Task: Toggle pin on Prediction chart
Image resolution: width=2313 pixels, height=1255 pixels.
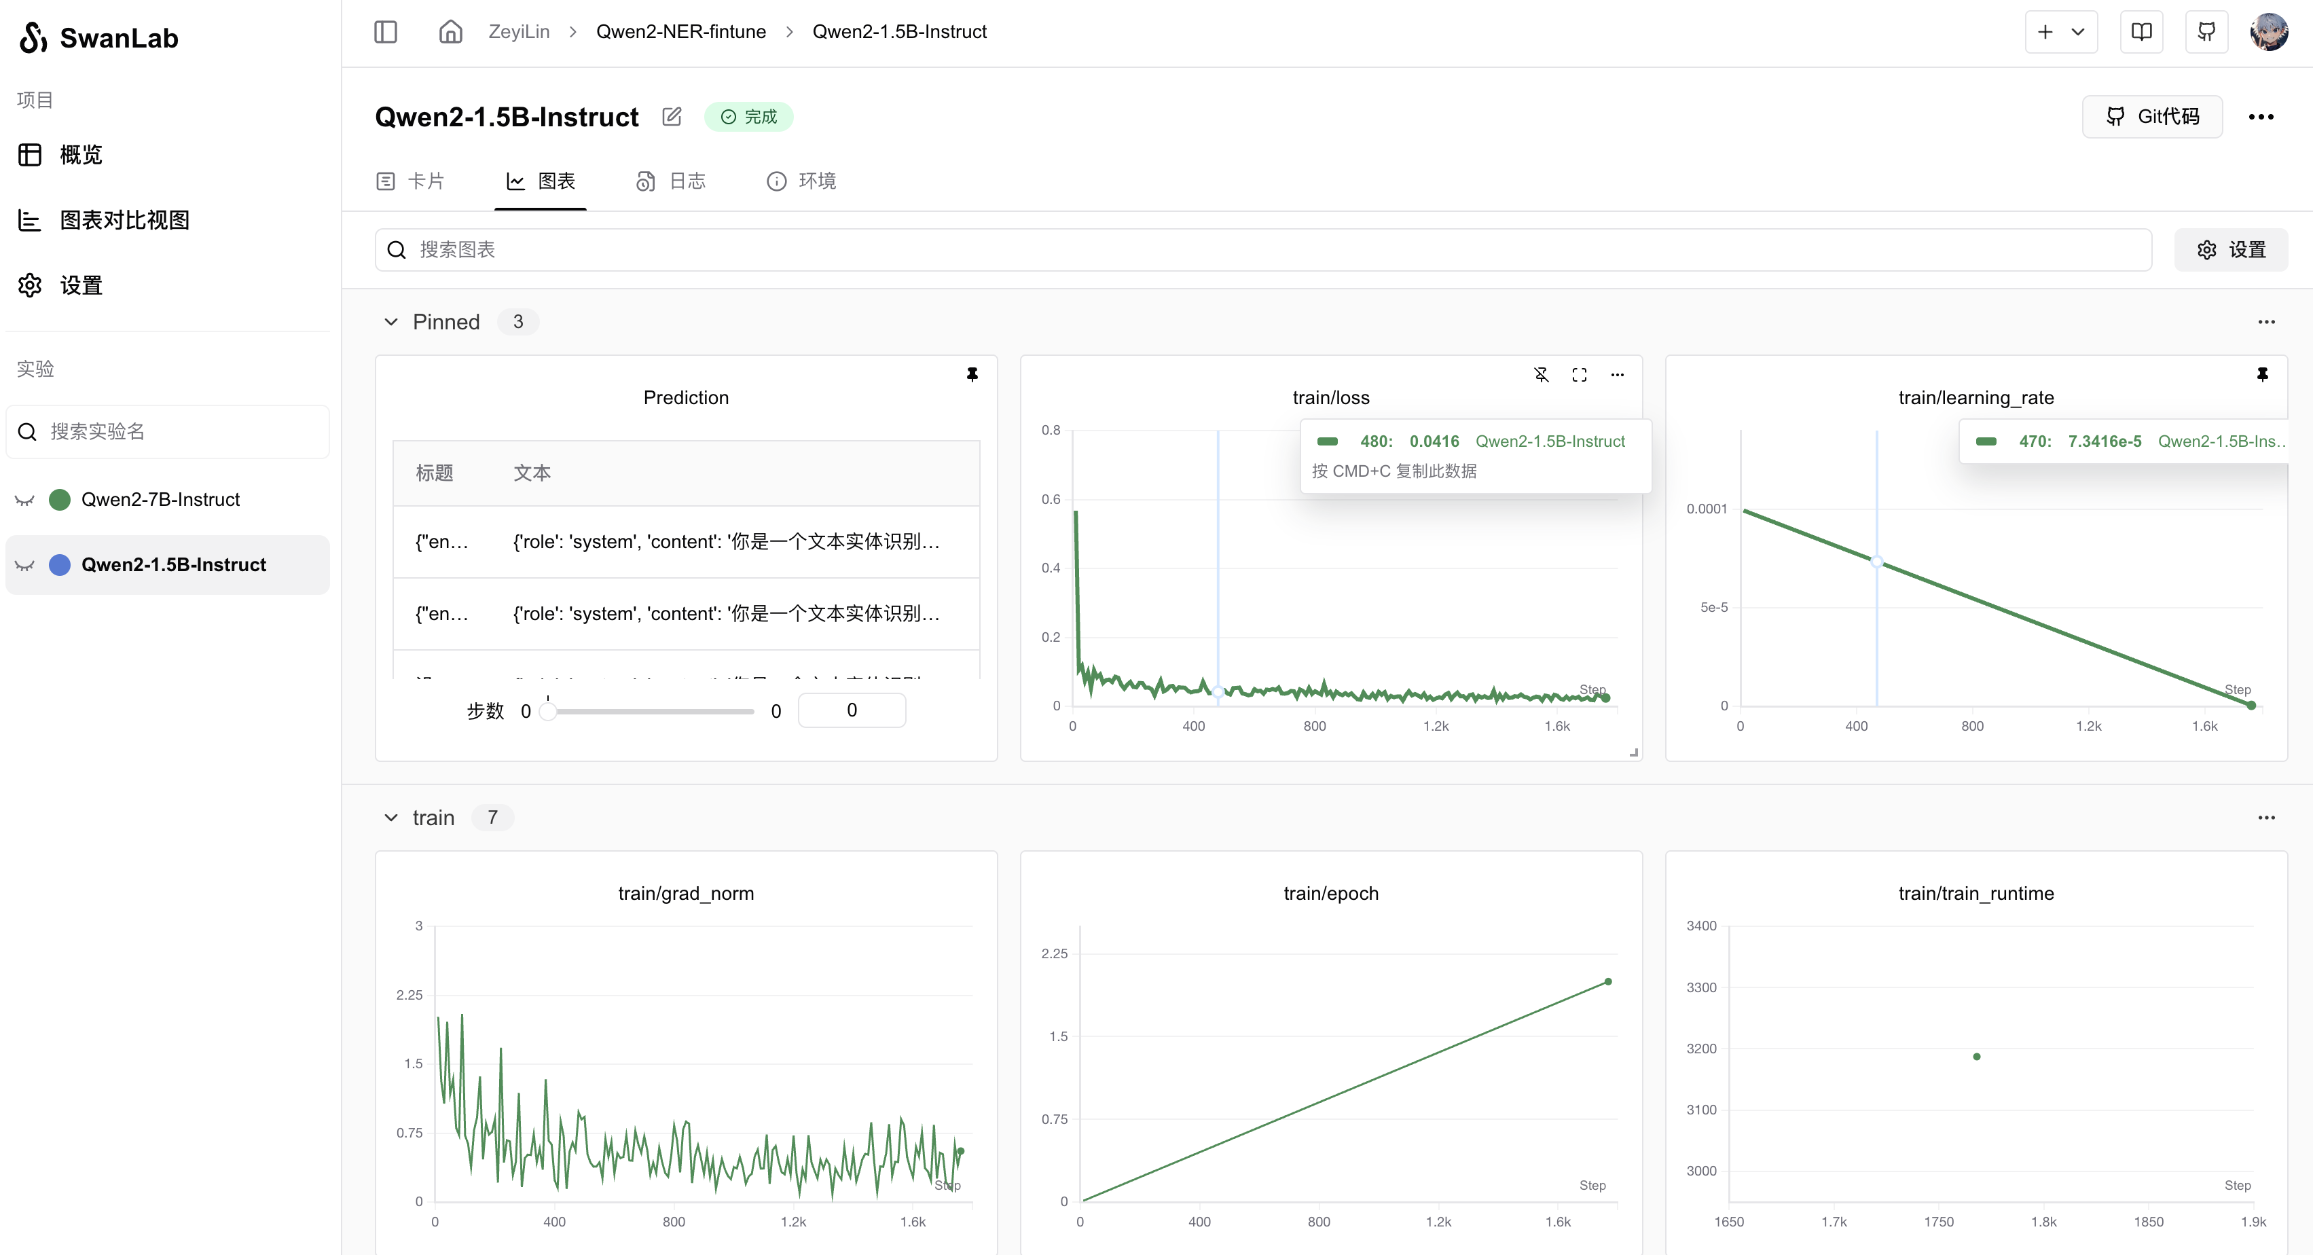Action: pyautogui.click(x=972, y=374)
